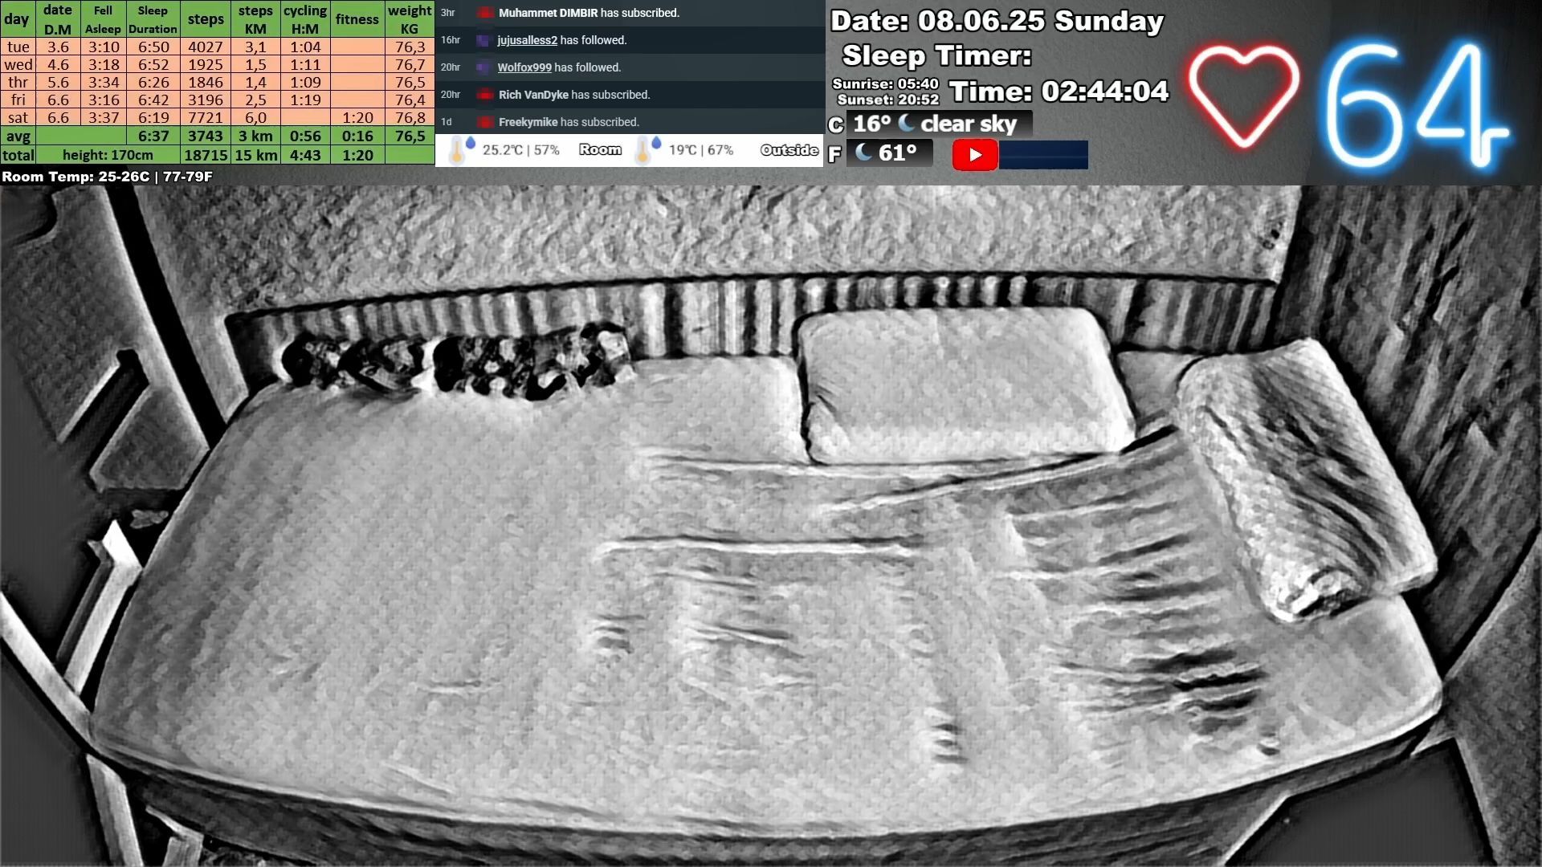
Task: Click the dark blue bar beside YouTube icon
Action: [x=1043, y=155]
